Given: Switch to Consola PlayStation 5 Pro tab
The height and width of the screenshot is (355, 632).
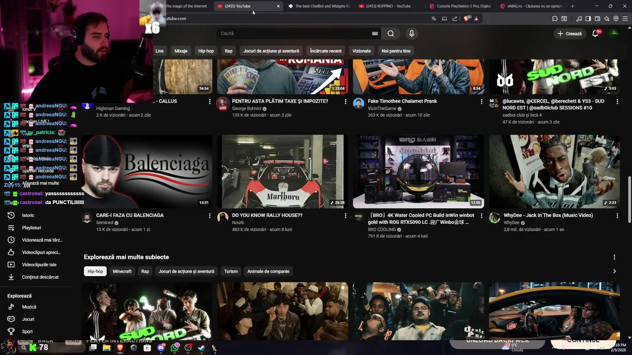Looking at the screenshot, I should (460, 6).
